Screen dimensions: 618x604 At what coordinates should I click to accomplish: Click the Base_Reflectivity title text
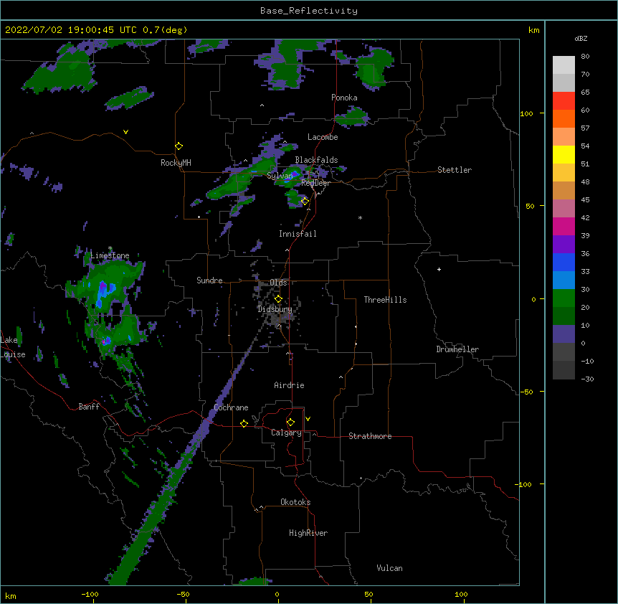309,11
